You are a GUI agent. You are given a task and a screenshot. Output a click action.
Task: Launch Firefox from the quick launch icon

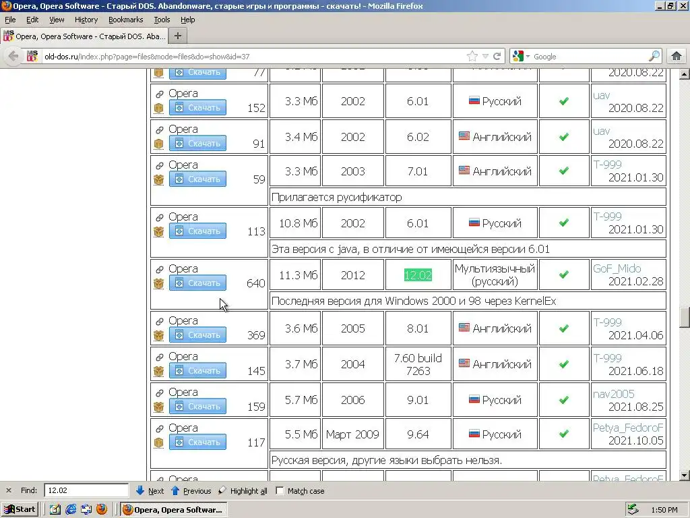[x=102, y=509]
